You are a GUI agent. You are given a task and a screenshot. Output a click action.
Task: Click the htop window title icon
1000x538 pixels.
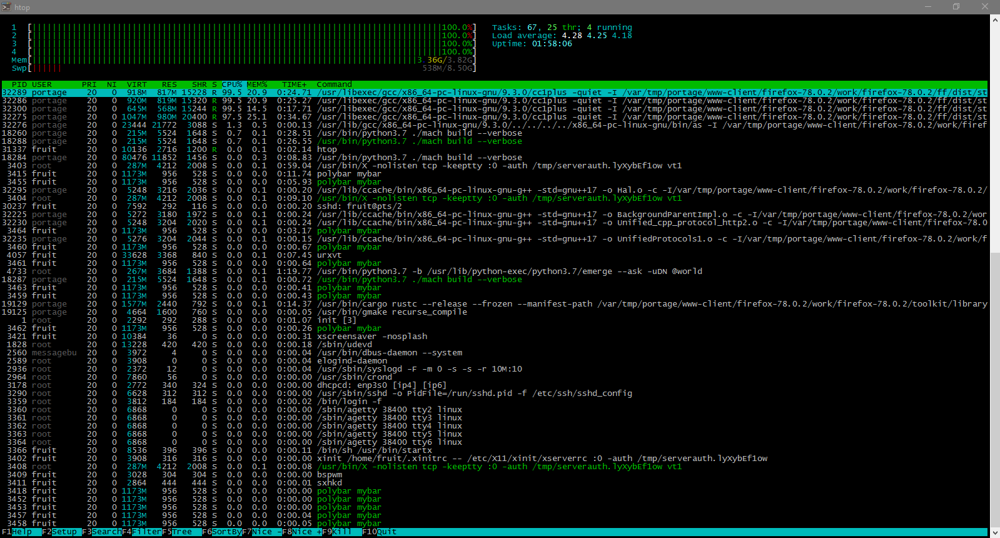point(7,7)
